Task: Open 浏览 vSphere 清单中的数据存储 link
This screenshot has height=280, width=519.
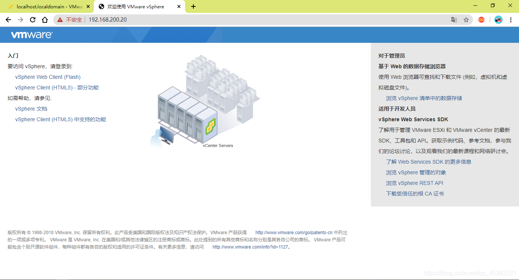Action: [424, 98]
